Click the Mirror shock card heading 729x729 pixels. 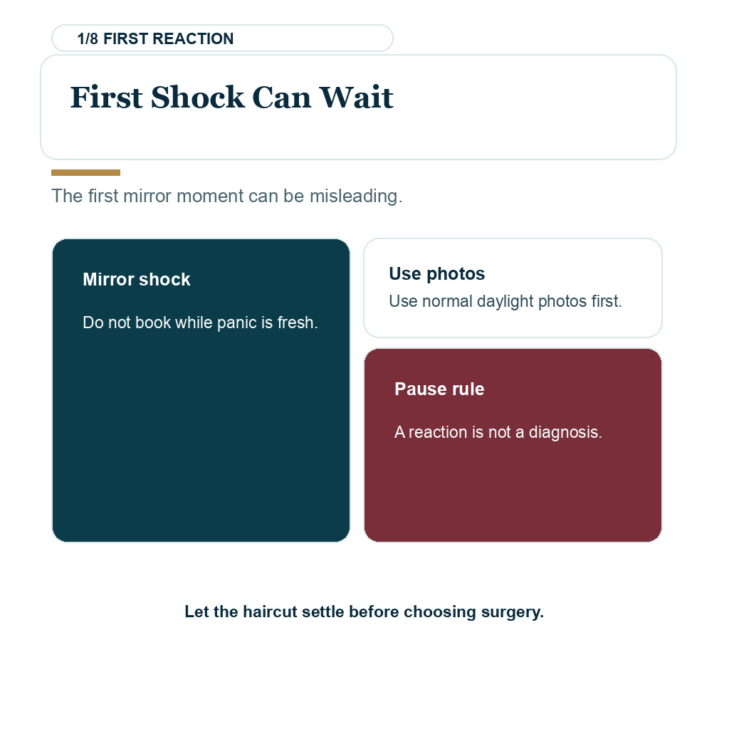pyautogui.click(x=136, y=279)
